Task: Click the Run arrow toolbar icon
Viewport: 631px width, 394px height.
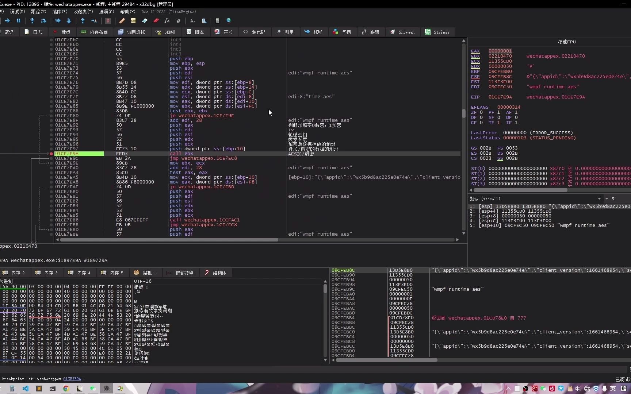Action: click(7, 21)
